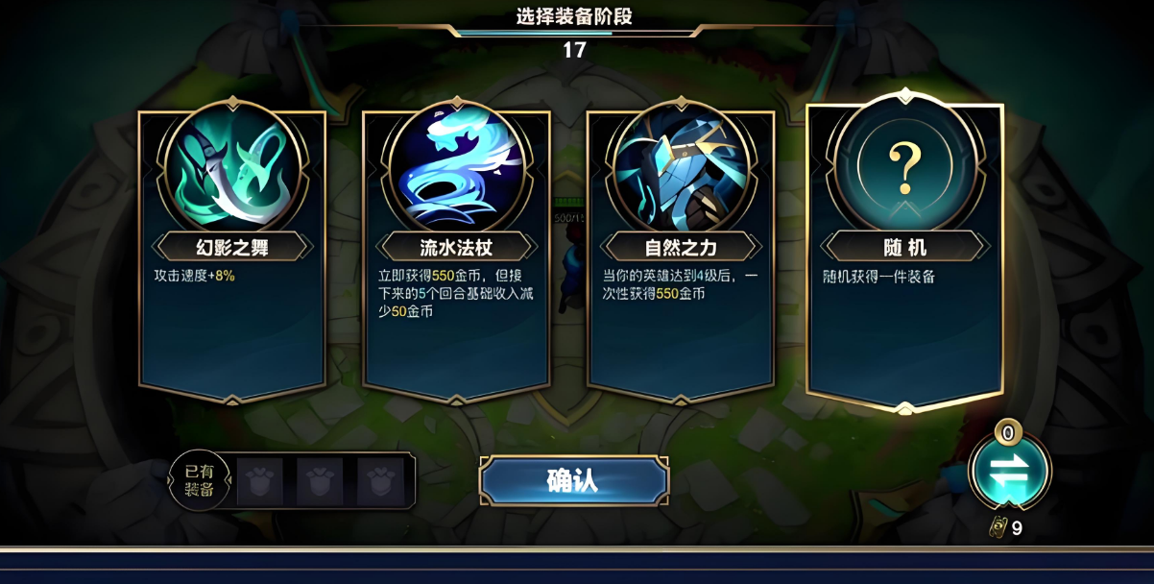Click the attack speed +8% description
The image size is (1154, 584).
point(194,276)
